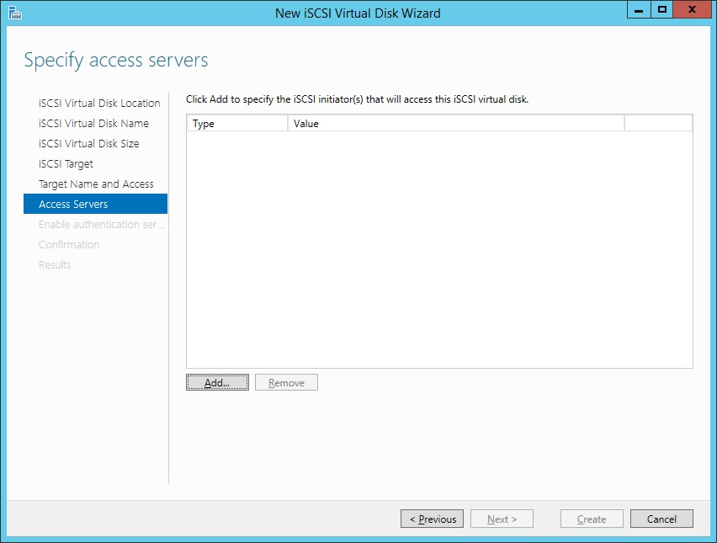Click the Value column header

454,124
